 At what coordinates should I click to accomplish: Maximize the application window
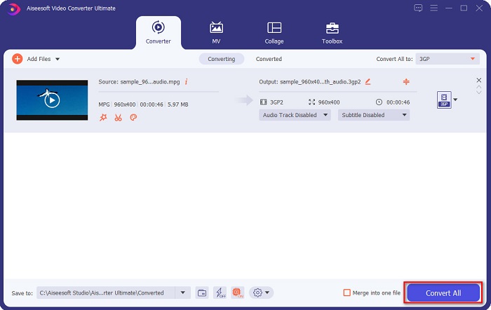[464, 8]
